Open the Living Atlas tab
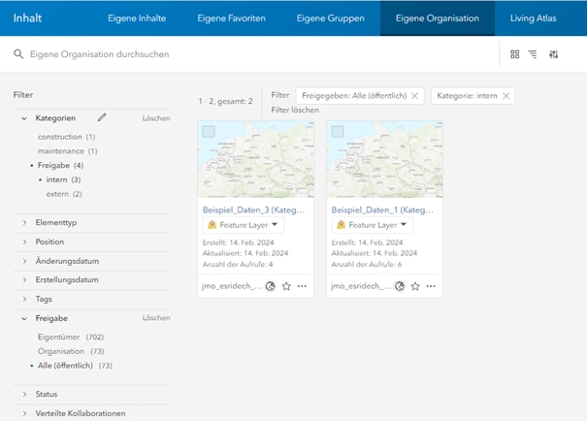Image resolution: width=587 pixels, height=421 pixels. (533, 18)
